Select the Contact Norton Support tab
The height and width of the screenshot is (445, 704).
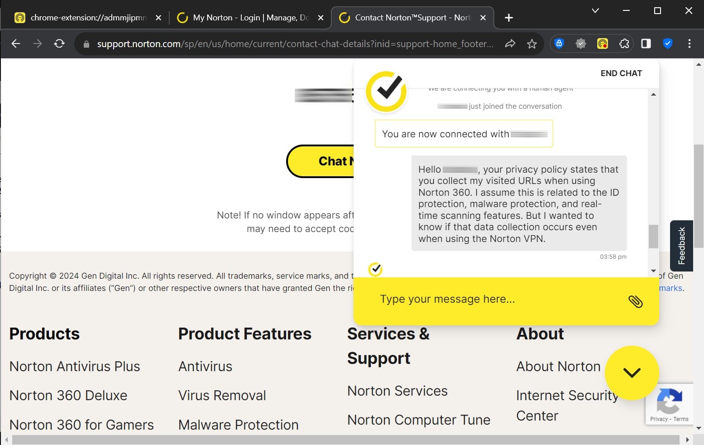coord(412,18)
